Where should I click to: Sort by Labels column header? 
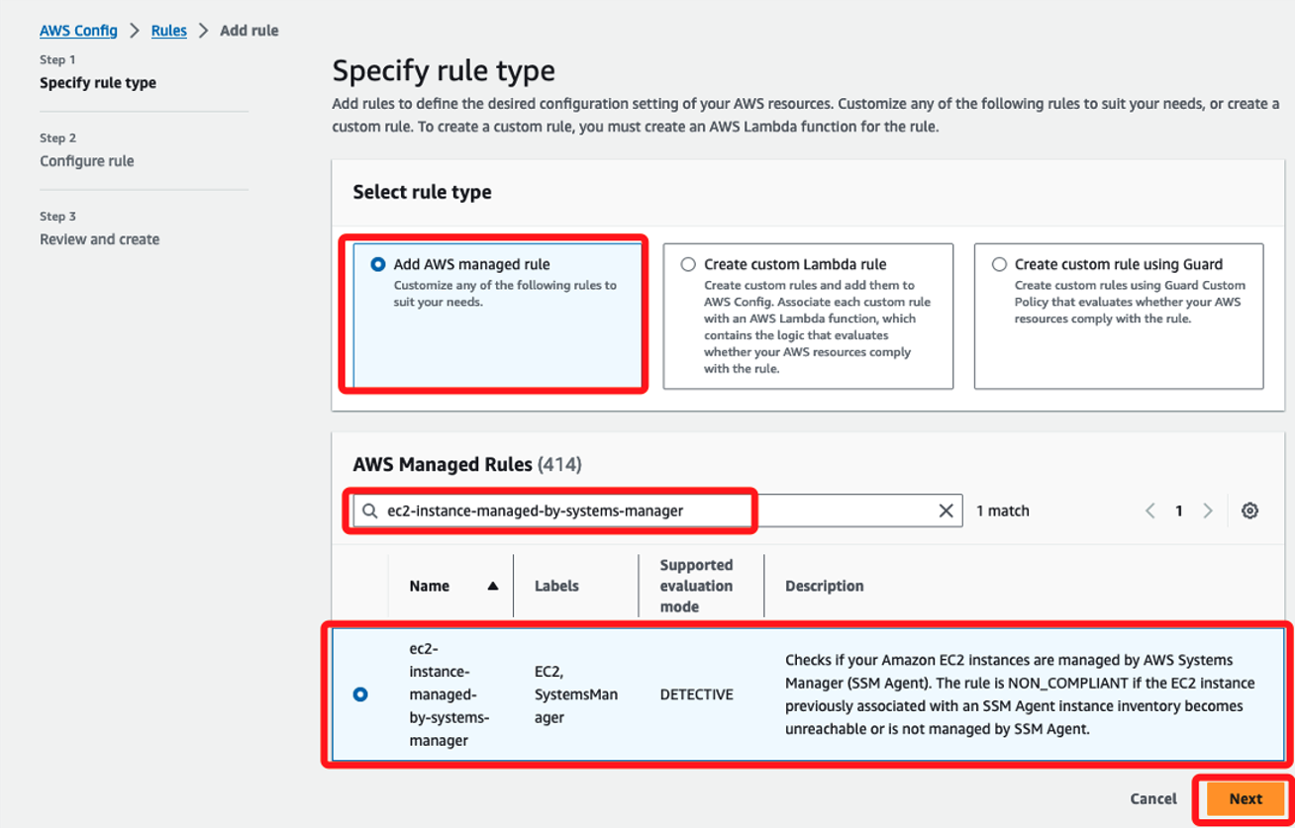pyautogui.click(x=556, y=586)
